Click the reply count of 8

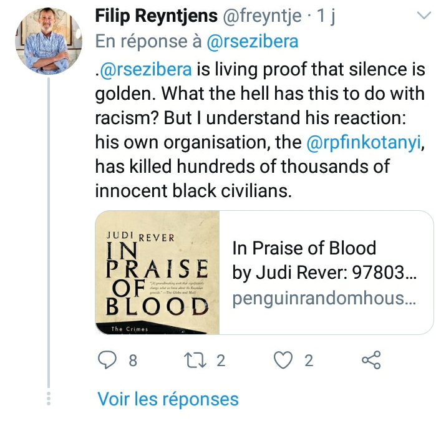[132, 360]
